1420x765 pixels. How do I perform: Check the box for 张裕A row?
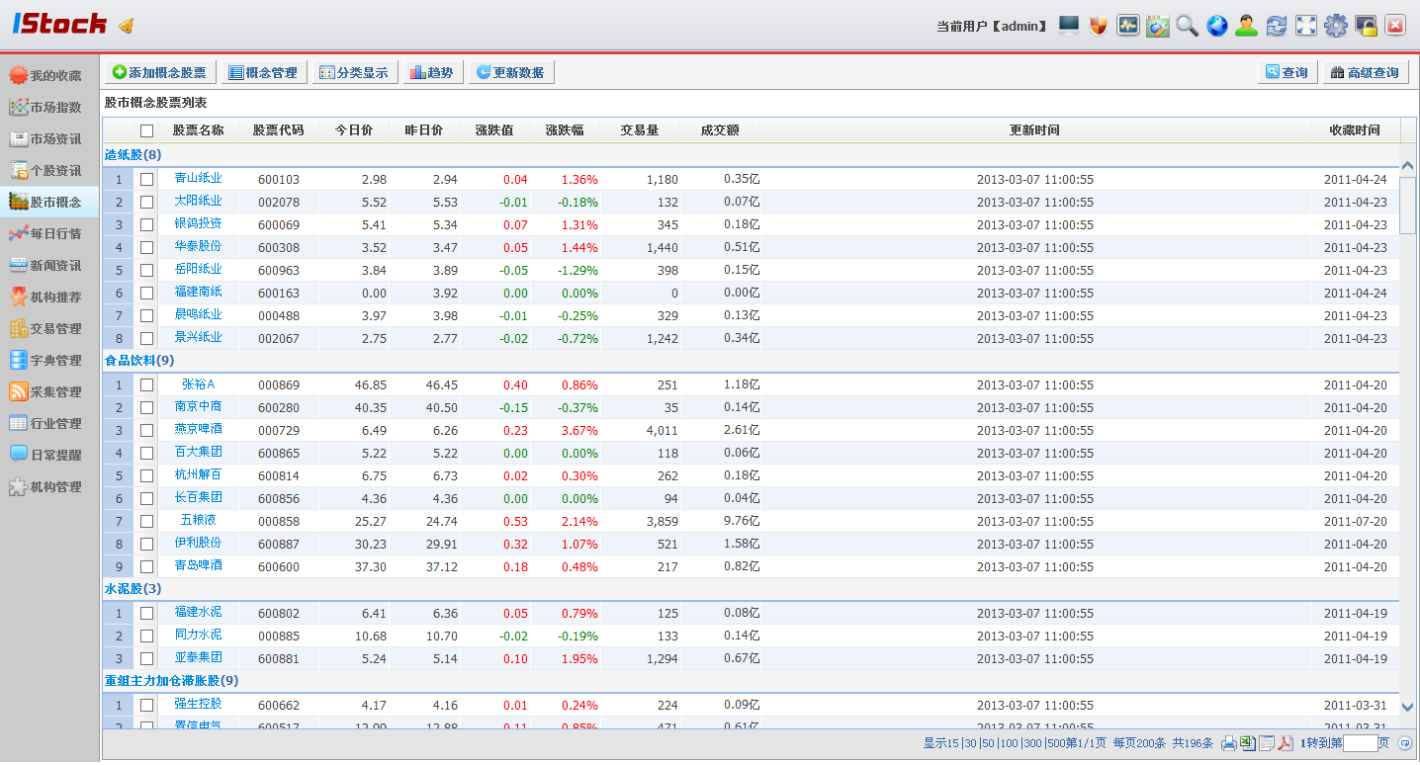pos(146,385)
